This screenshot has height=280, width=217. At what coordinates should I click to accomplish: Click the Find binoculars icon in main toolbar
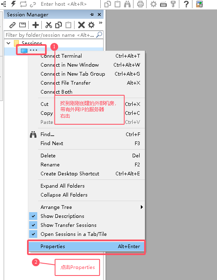(127, 4)
